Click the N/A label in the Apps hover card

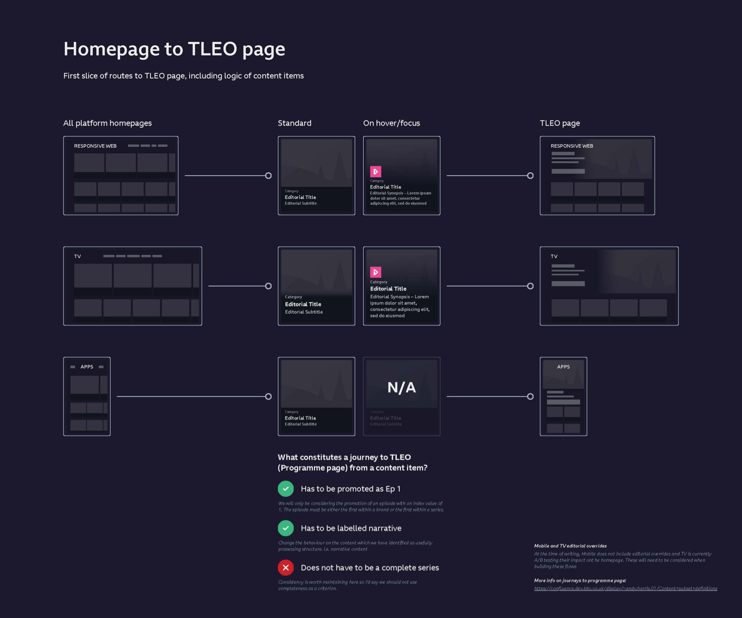point(401,387)
